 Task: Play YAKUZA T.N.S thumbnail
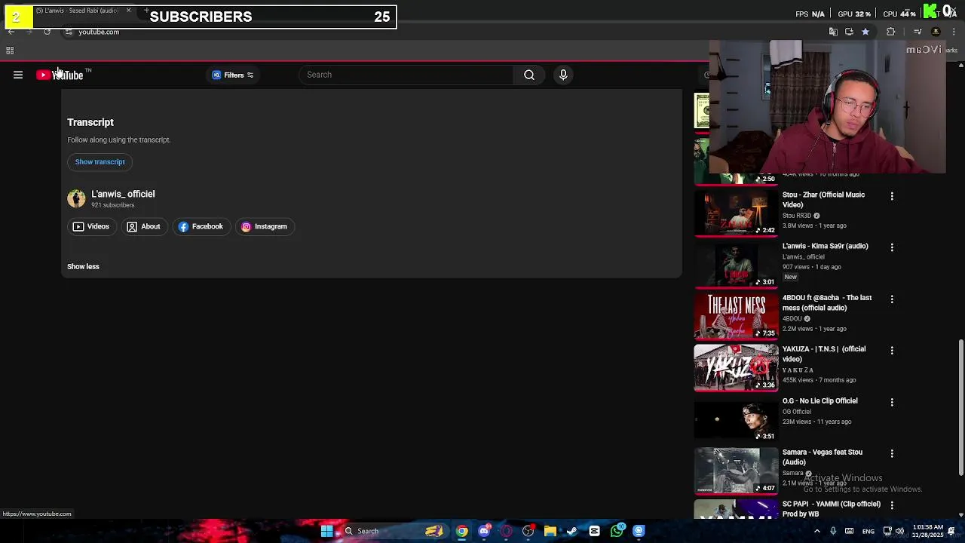click(736, 368)
